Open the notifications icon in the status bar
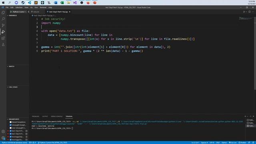 pos(253,143)
